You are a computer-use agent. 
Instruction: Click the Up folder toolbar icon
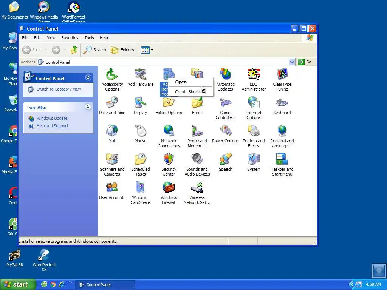[74, 50]
